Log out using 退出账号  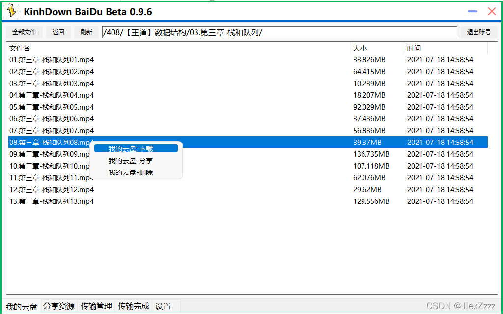coord(479,32)
